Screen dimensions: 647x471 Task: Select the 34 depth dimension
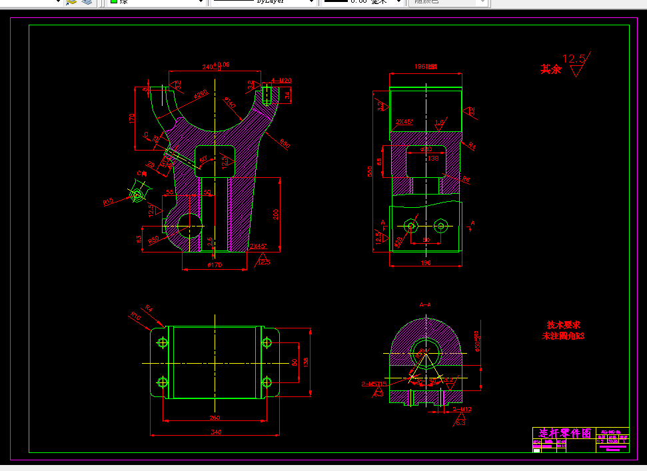[287, 95]
